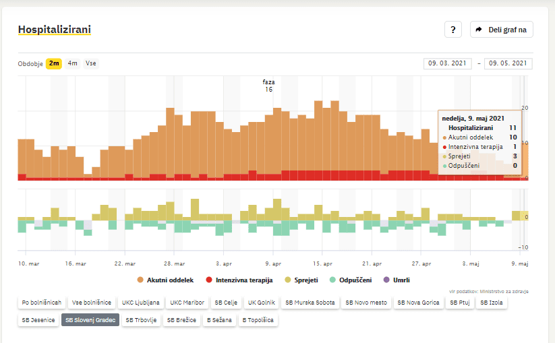Select the Vse bolnišnice tab

[x=91, y=303]
